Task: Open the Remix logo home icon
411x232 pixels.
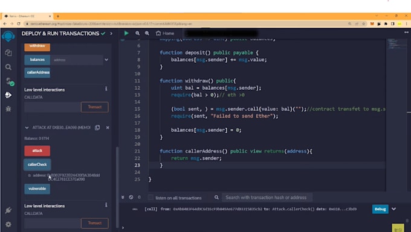Action: [x=8, y=36]
